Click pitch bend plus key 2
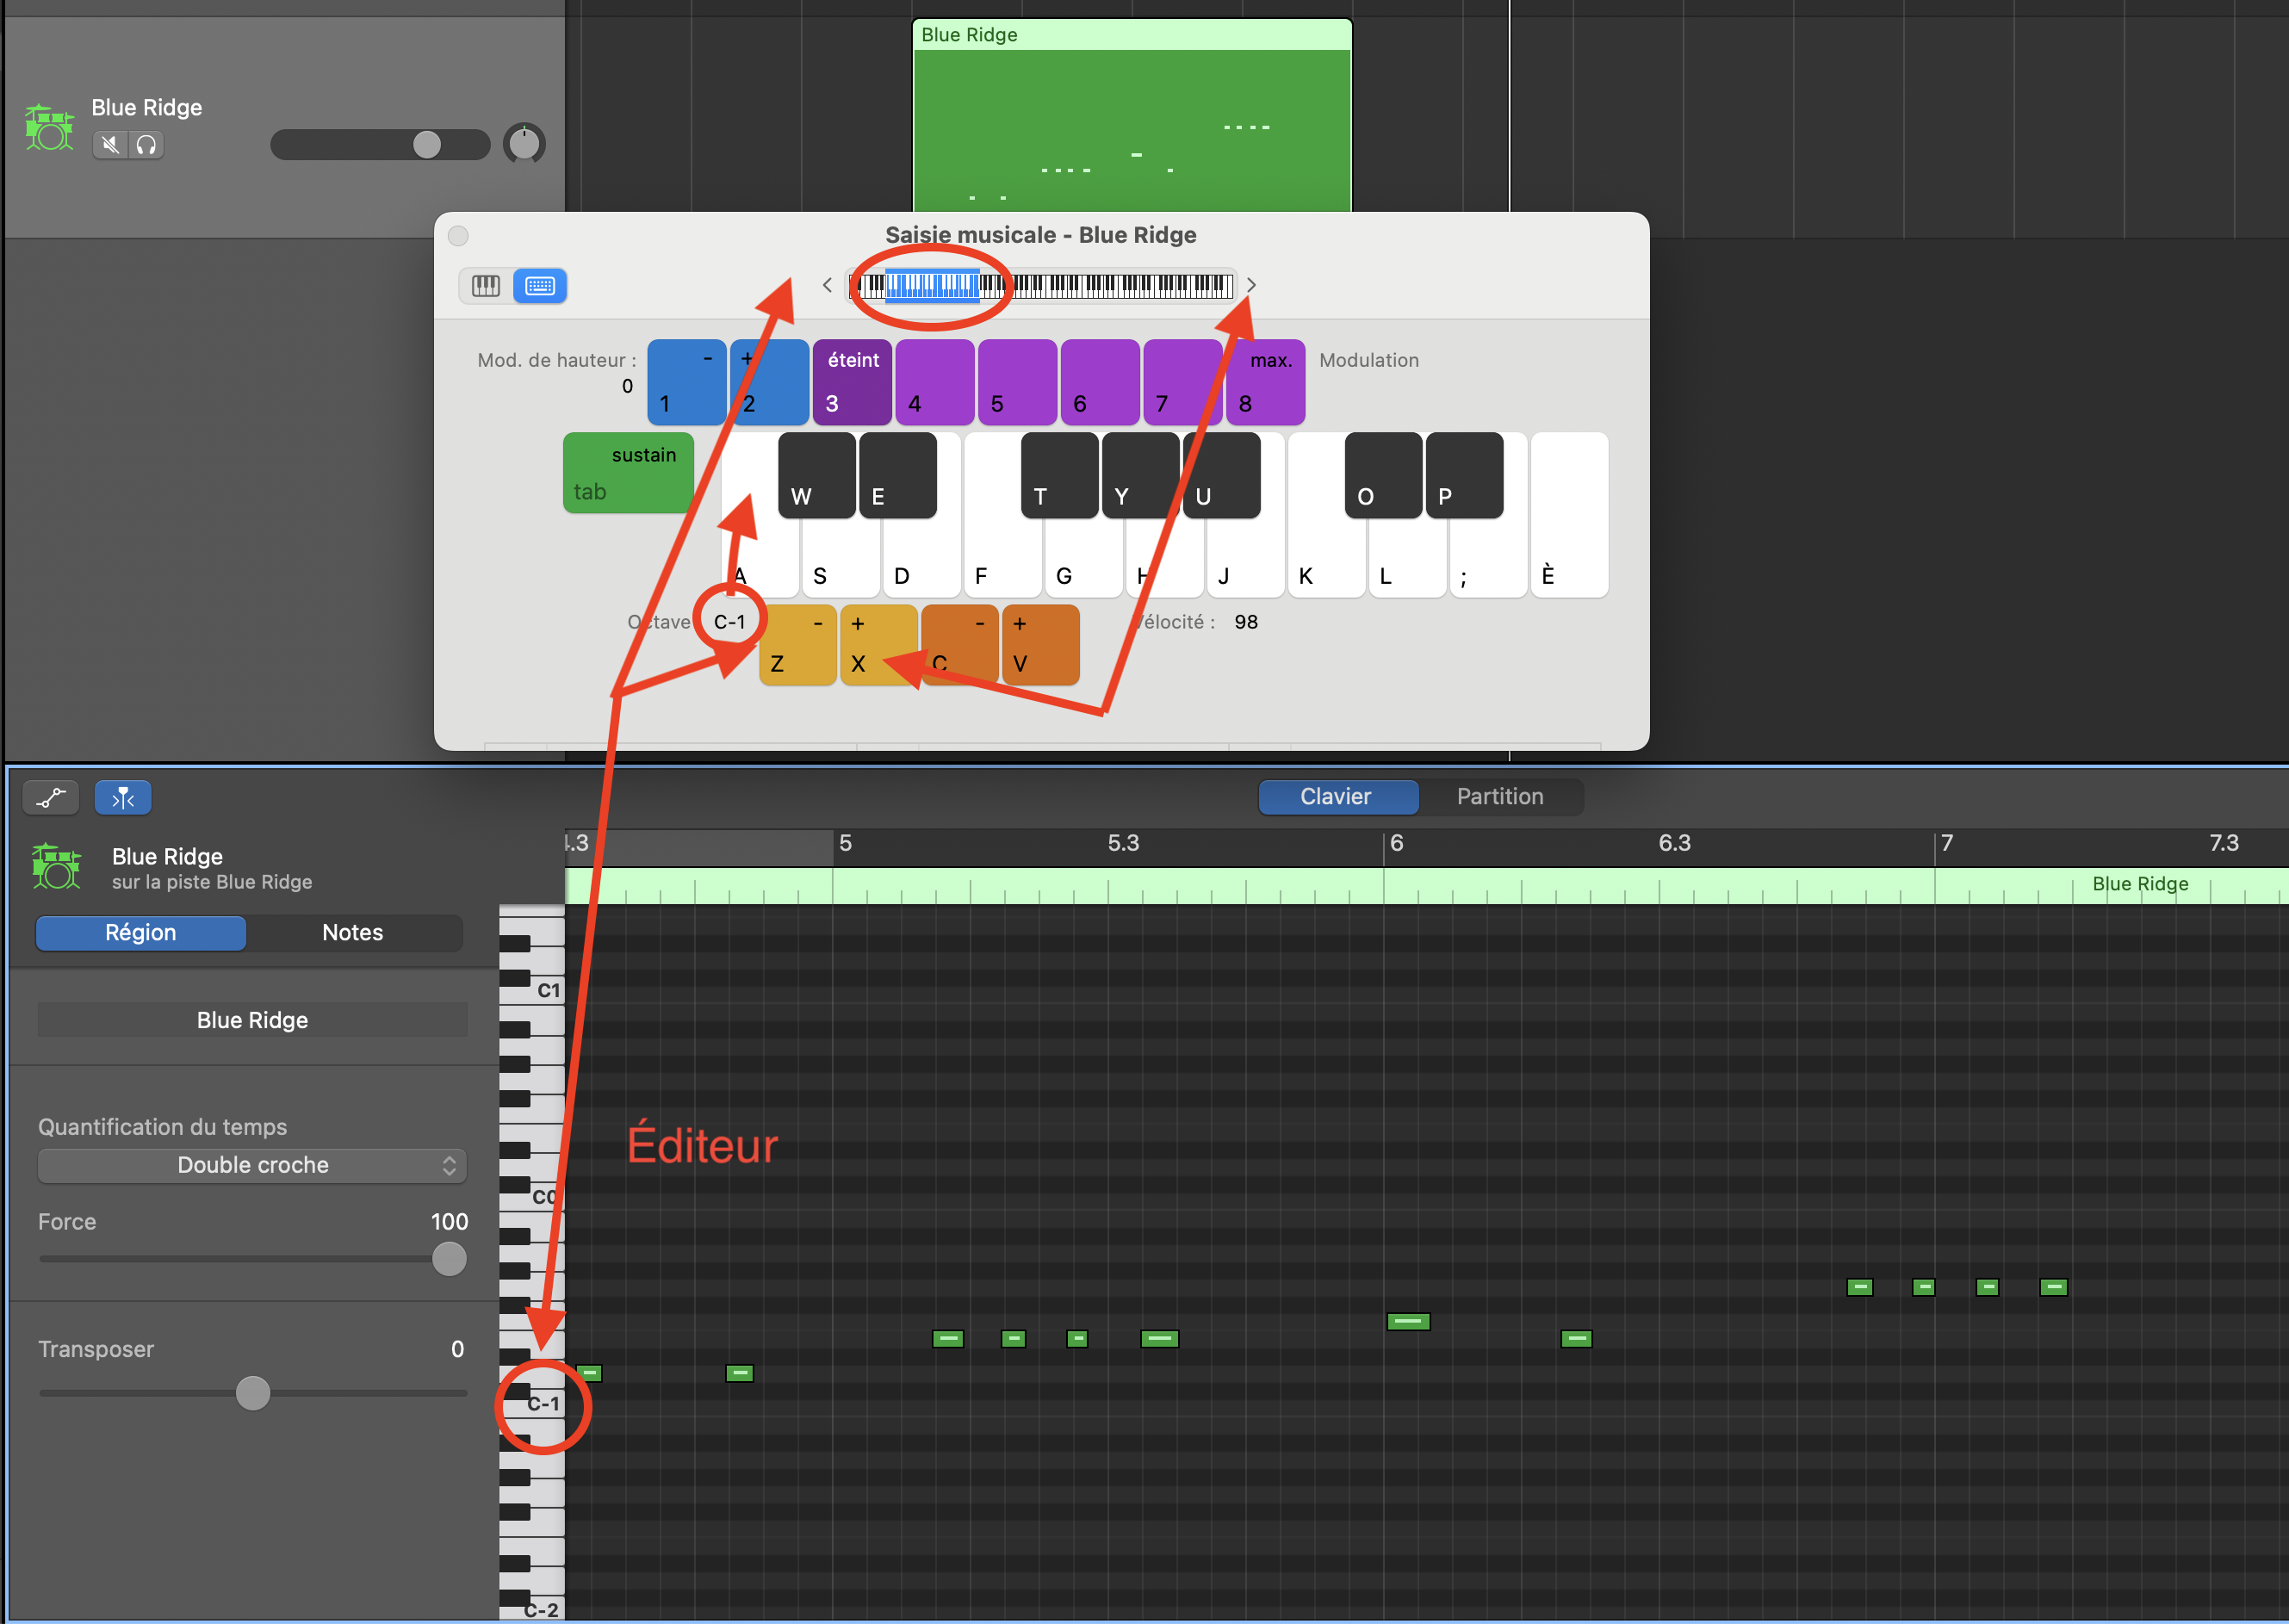2289x1624 pixels. (769, 382)
